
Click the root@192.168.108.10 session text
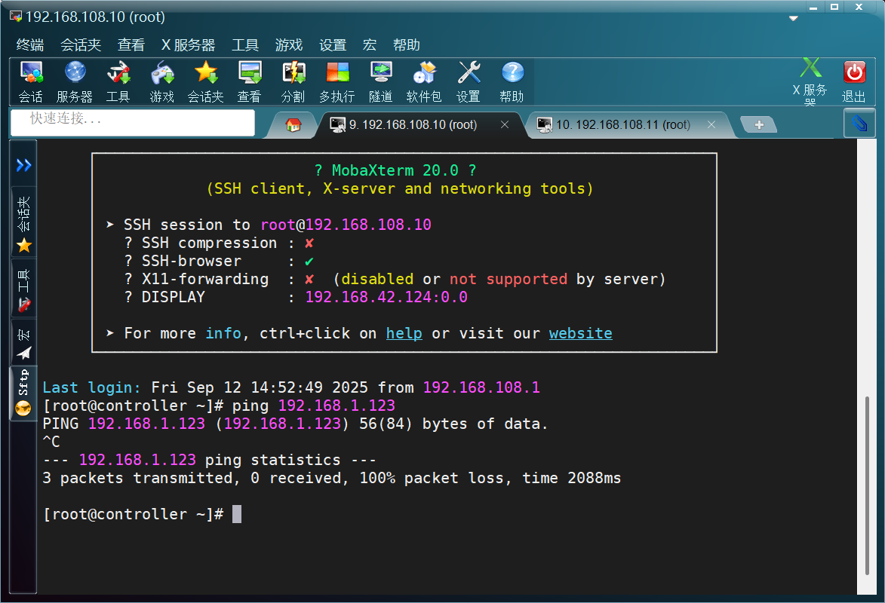click(x=346, y=225)
